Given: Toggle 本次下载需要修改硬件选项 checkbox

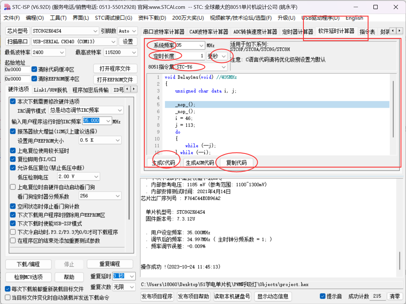Looking at the screenshot, I should coord(13,101).
